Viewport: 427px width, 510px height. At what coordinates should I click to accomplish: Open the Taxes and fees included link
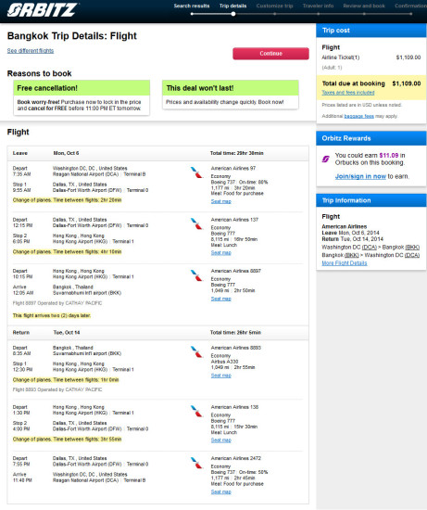[348, 93]
